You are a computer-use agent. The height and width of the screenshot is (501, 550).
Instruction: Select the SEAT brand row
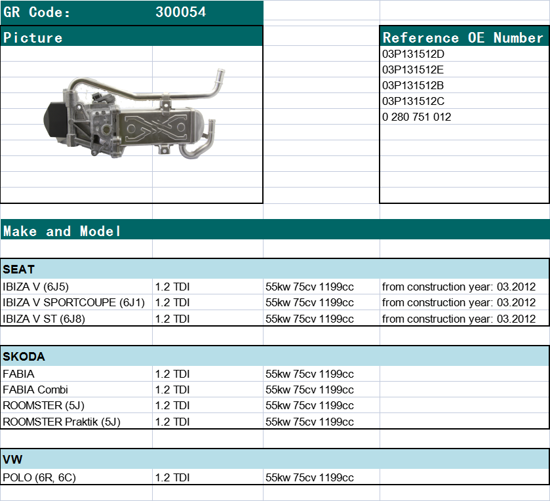pos(275,269)
